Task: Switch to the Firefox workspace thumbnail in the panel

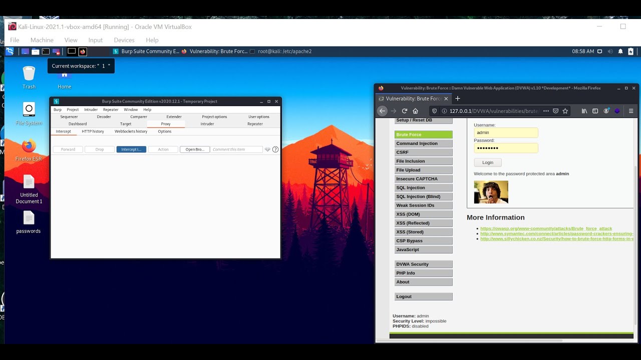Action: coord(83,51)
